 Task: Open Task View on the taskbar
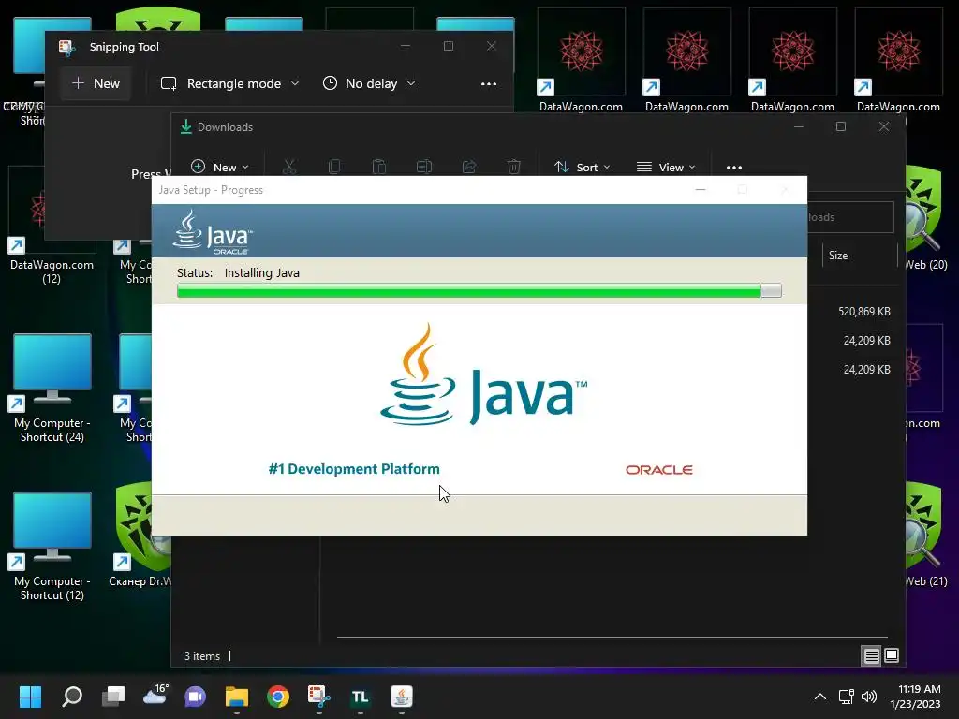(113, 697)
